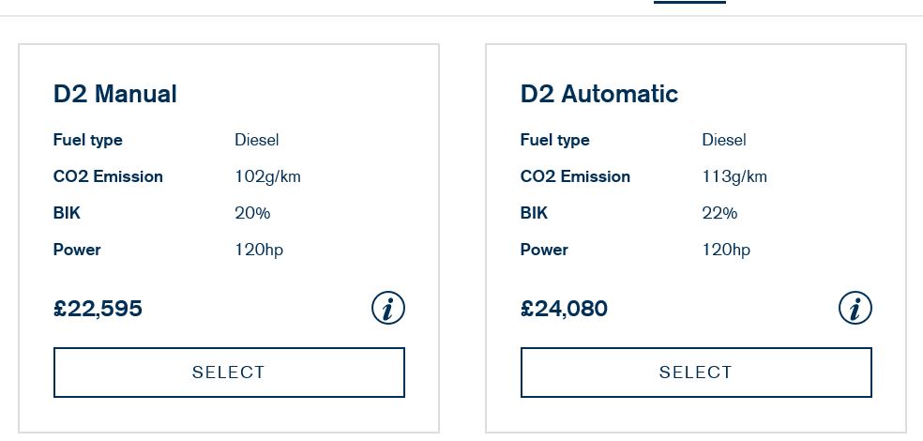Click Fuel type label in D2 Manual card
The image size is (923, 441).
88,140
